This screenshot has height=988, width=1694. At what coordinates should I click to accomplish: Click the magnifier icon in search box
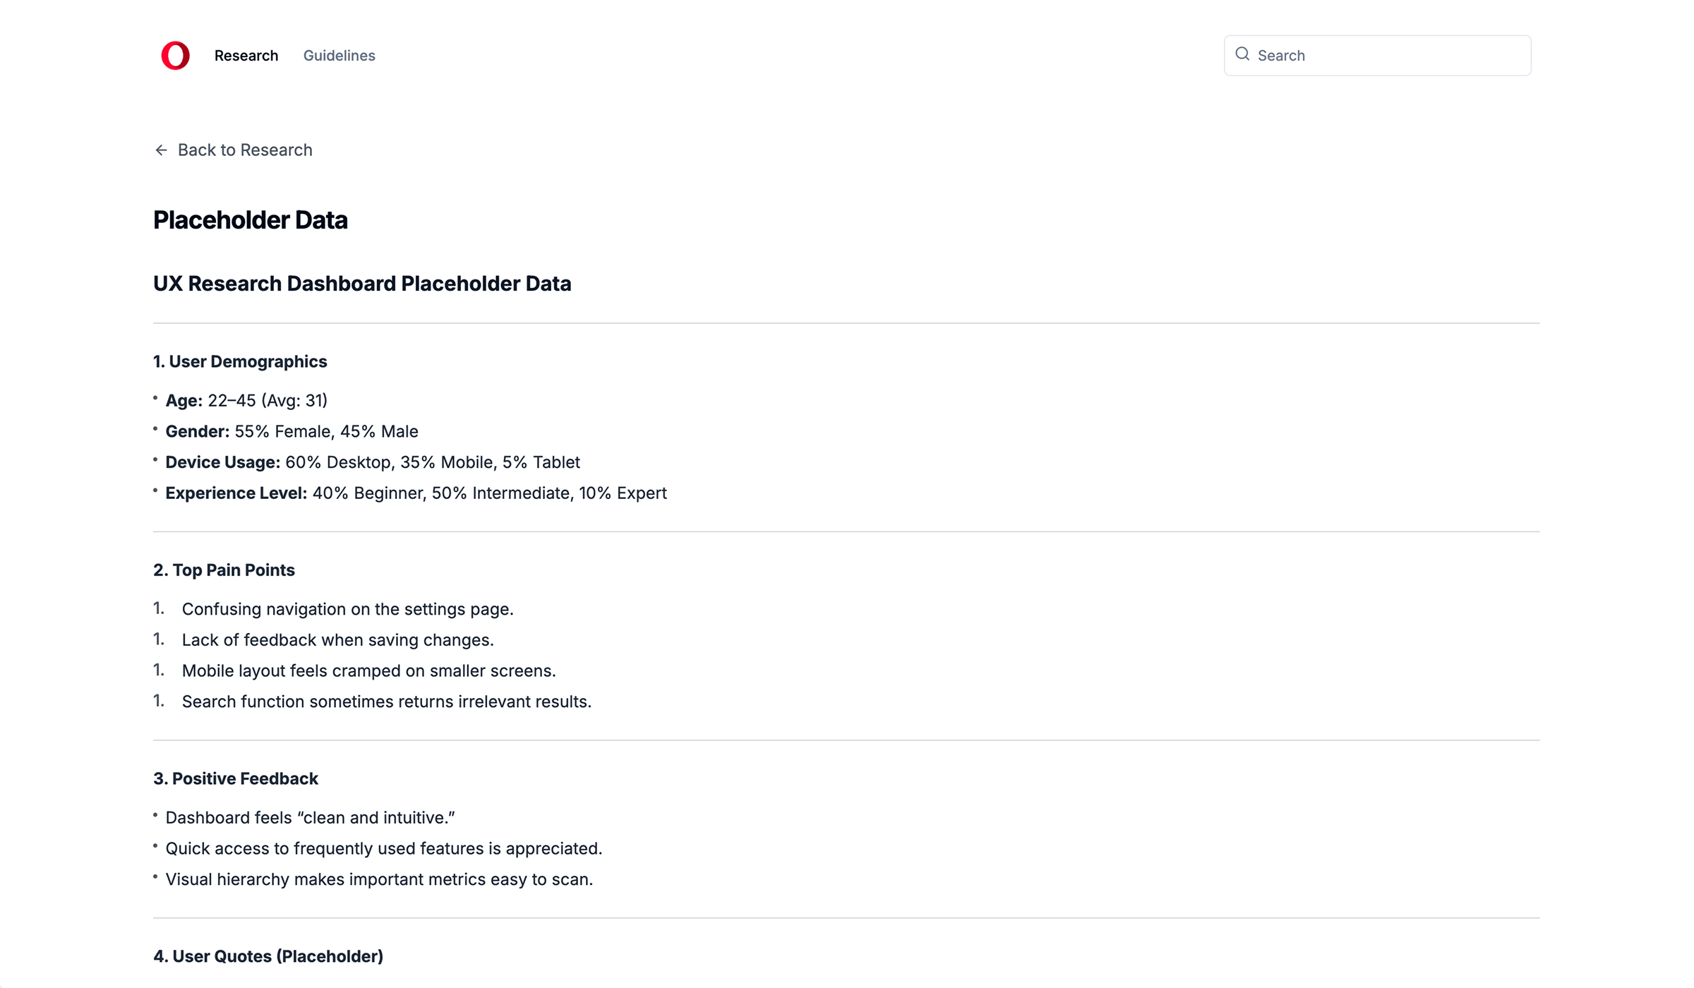click(x=1242, y=54)
